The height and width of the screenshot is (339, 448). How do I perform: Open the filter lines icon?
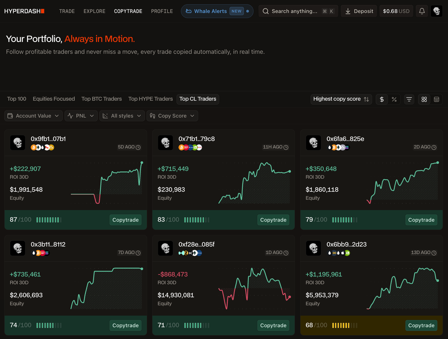coord(409,99)
